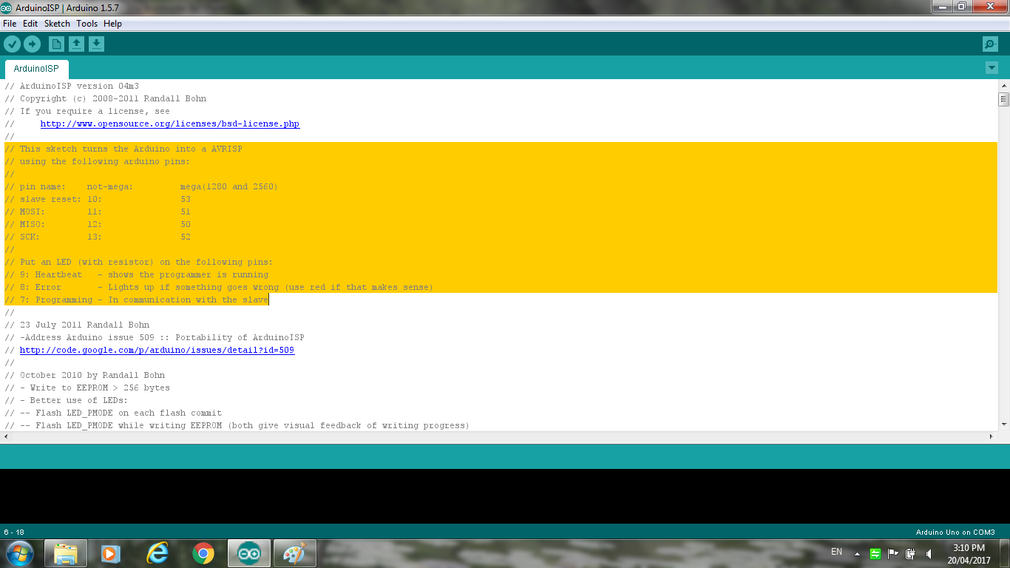Click the line '8: Error - Lights up'
The height and width of the screenshot is (568, 1010).
point(219,287)
